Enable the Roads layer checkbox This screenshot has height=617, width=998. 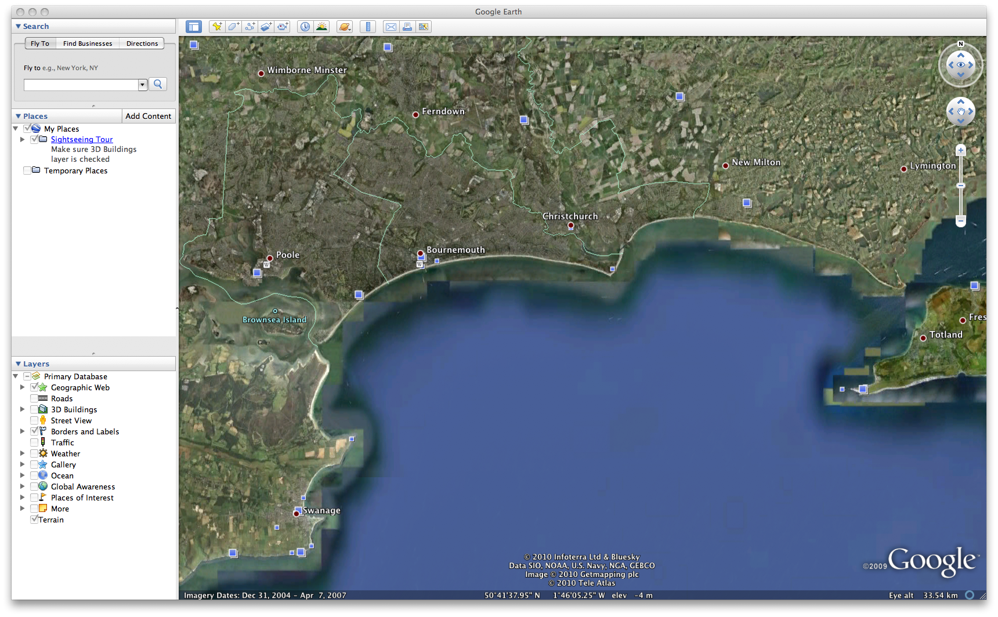34,398
